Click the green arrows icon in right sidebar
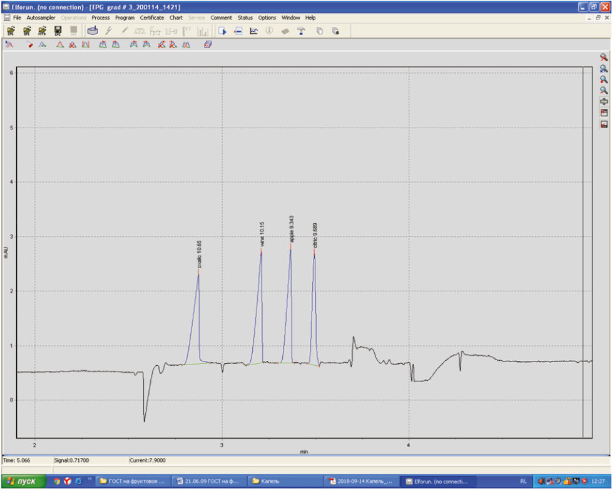The height and width of the screenshot is (489, 612). click(604, 101)
